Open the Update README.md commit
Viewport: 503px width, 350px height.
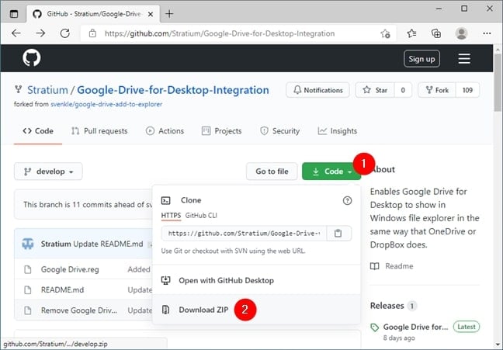[x=108, y=244]
